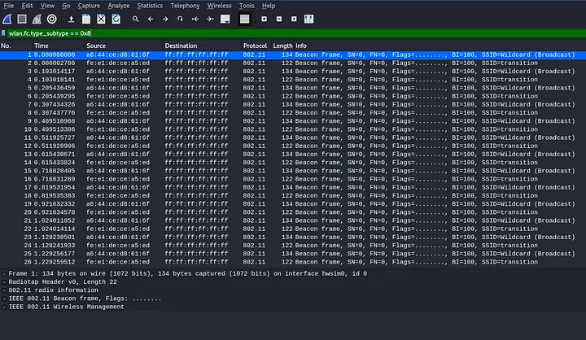
Task: Close the current capture file
Action: point(101,18)
